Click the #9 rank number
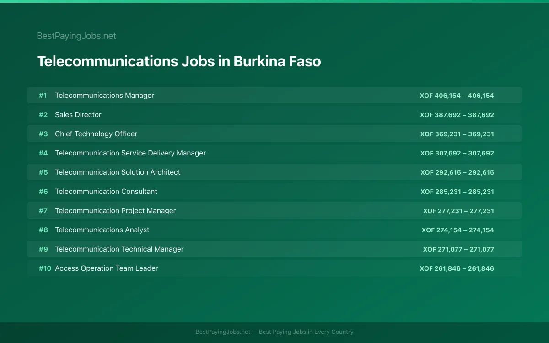 43,249
